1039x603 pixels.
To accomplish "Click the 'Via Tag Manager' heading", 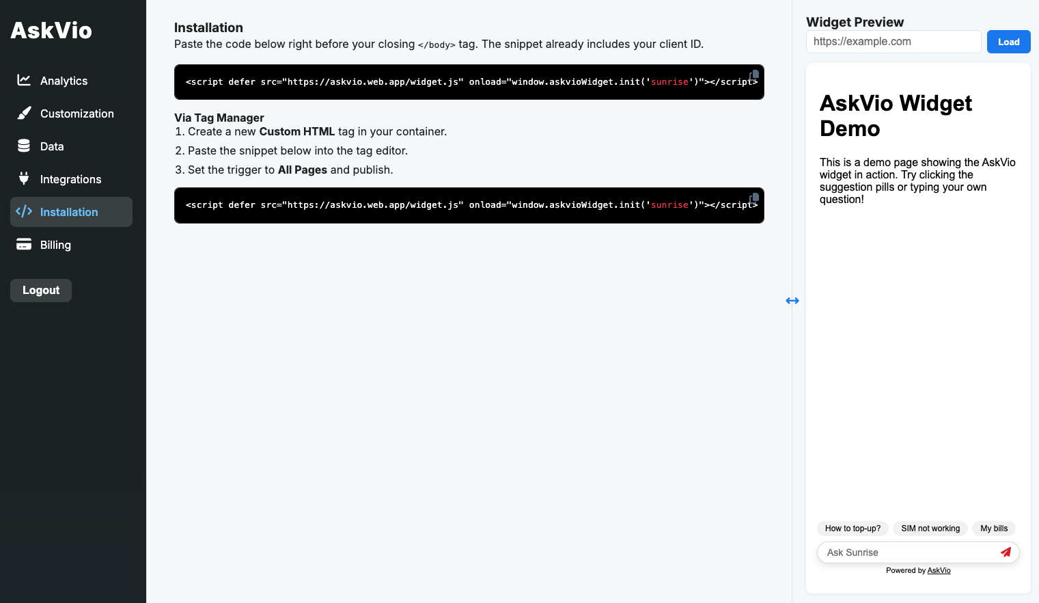I will pos(219,118).
